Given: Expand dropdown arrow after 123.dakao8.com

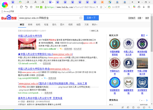Looking at the screenshot, I should (x=40, y=64).
